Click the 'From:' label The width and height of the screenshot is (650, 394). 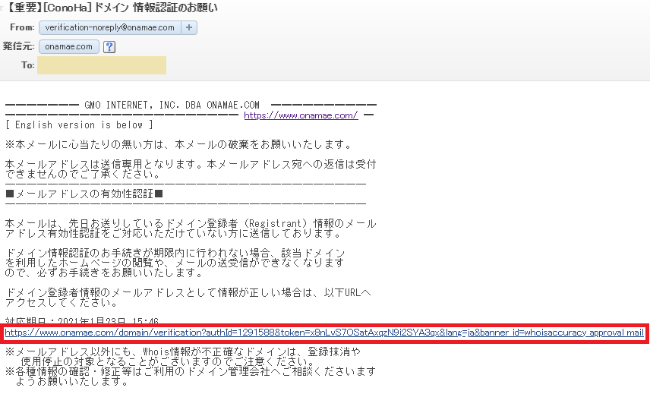tap(22, 27)
